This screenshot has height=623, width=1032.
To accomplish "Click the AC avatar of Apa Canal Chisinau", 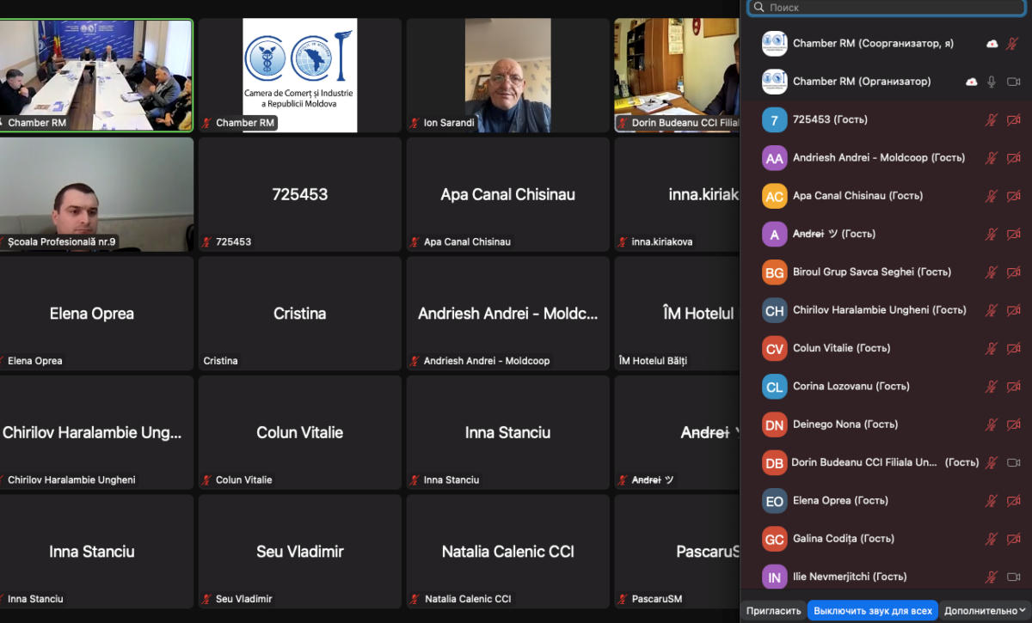I will point(775,196).
